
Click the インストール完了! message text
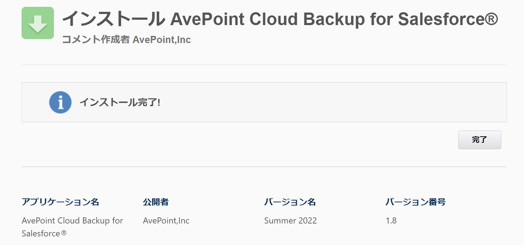click(120, 103)
